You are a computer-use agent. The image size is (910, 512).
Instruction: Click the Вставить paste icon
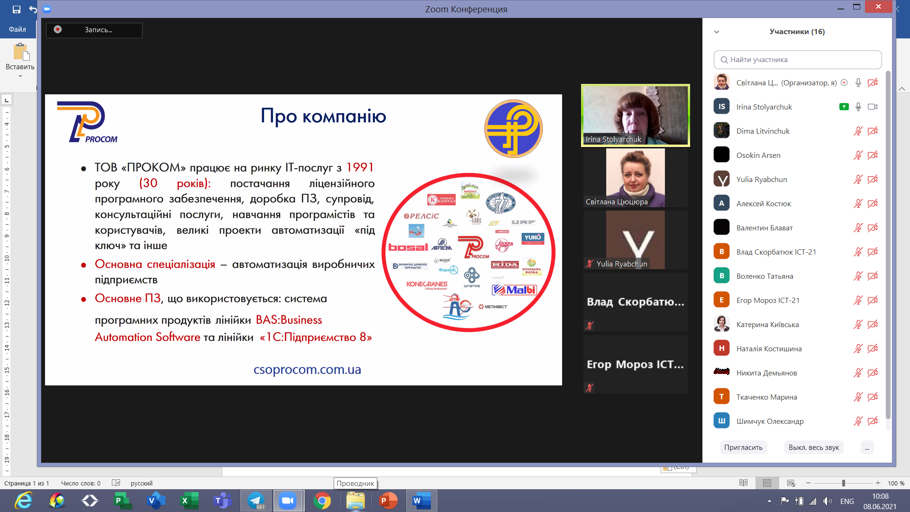coord(21,52)
